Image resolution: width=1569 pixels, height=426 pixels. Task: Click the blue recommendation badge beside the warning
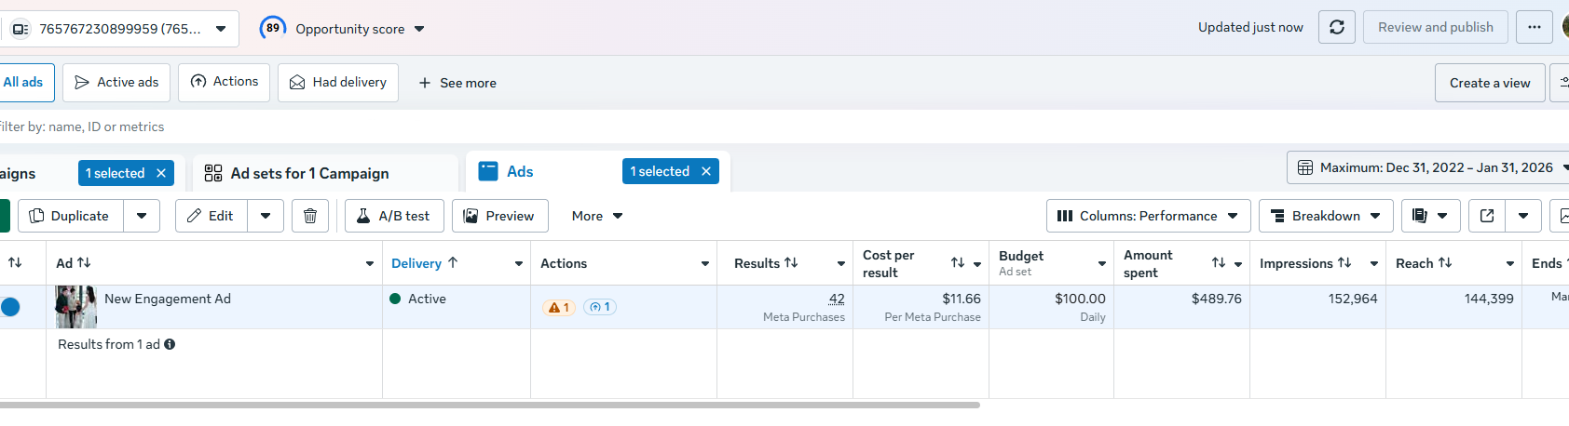coord(600,307)
